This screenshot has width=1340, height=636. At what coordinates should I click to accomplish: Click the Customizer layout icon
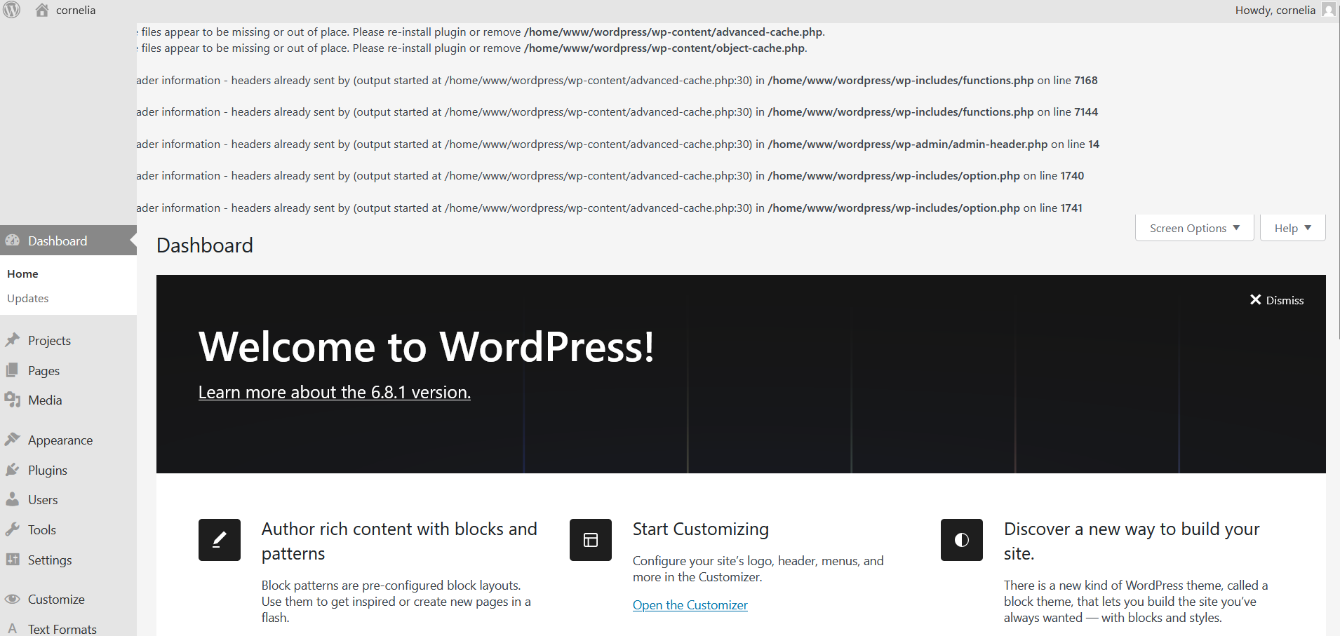pos(590,540)
